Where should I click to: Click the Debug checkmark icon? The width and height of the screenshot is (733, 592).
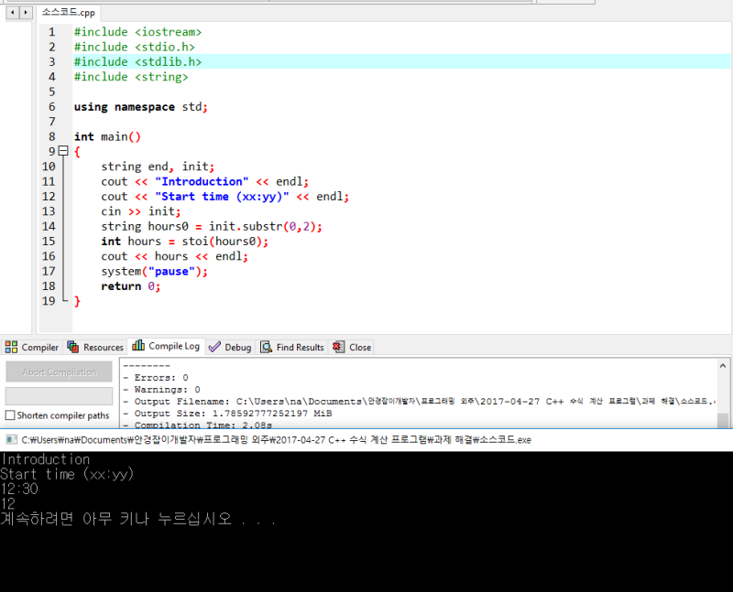[x=214, y=347]
